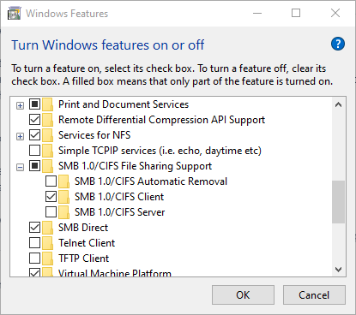The image size is (356, 315).
Task: Select Remote Differential Compression API Support label
Action: [161, 120]
